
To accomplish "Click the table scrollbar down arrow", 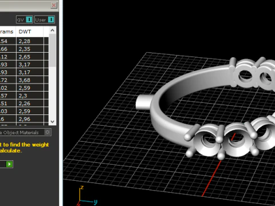I will (x=53, y=121).
